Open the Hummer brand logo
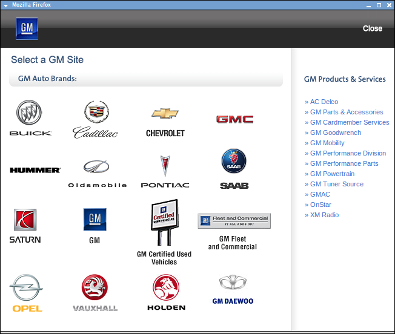 (35, 170)
